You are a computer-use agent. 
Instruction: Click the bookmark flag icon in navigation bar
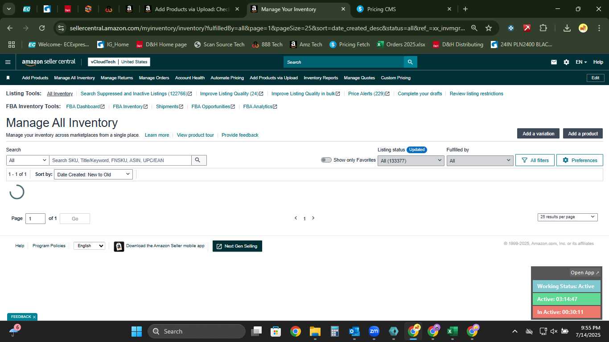pyautogui.click(x=8, y=78)
